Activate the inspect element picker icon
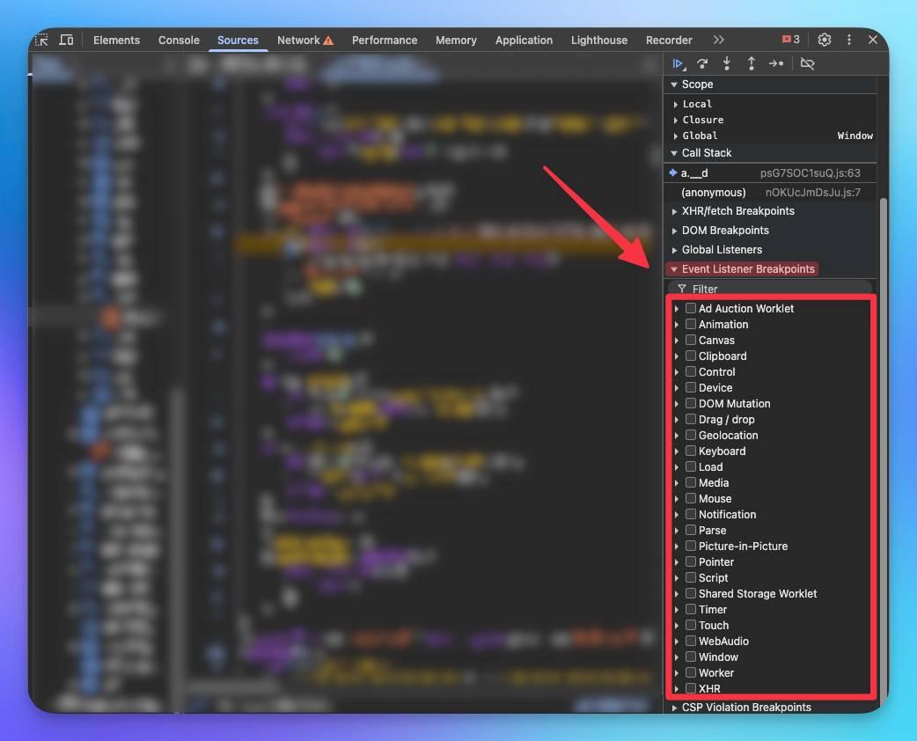Viewport: 917px width, 741px height. (x=42, y=40)
